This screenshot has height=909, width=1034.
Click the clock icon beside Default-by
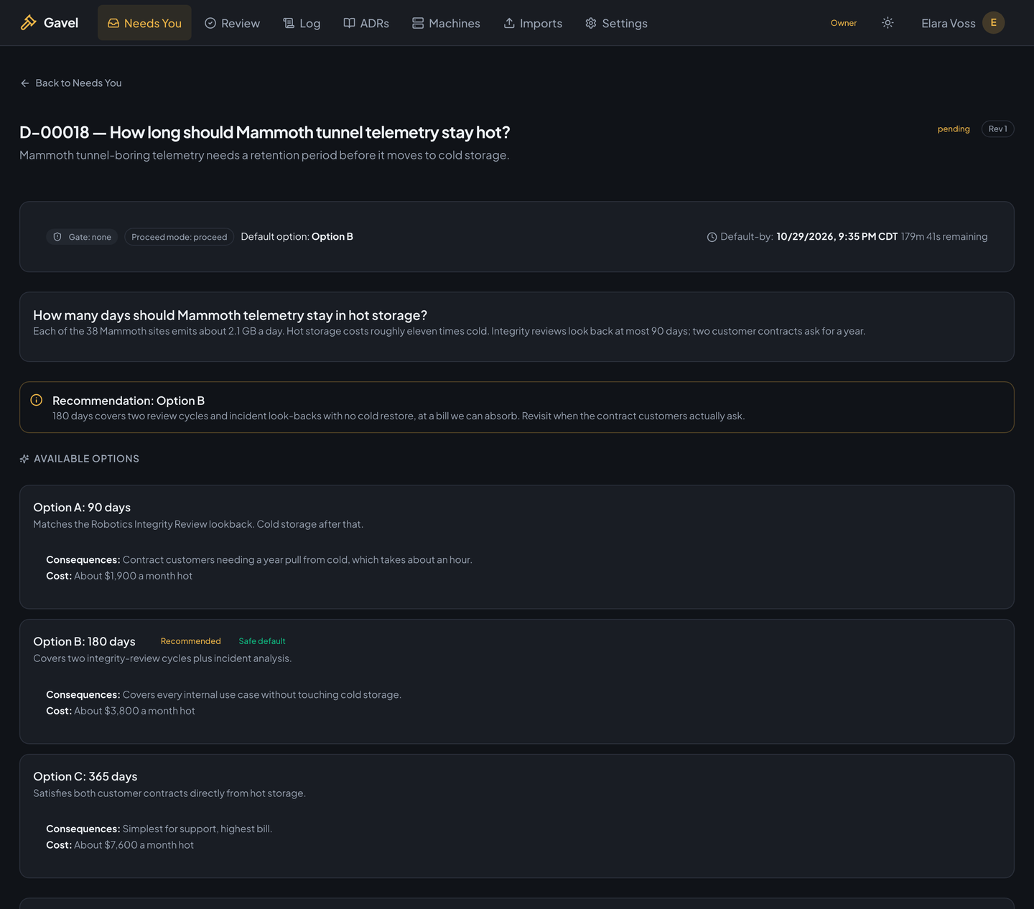coord(712,237)
